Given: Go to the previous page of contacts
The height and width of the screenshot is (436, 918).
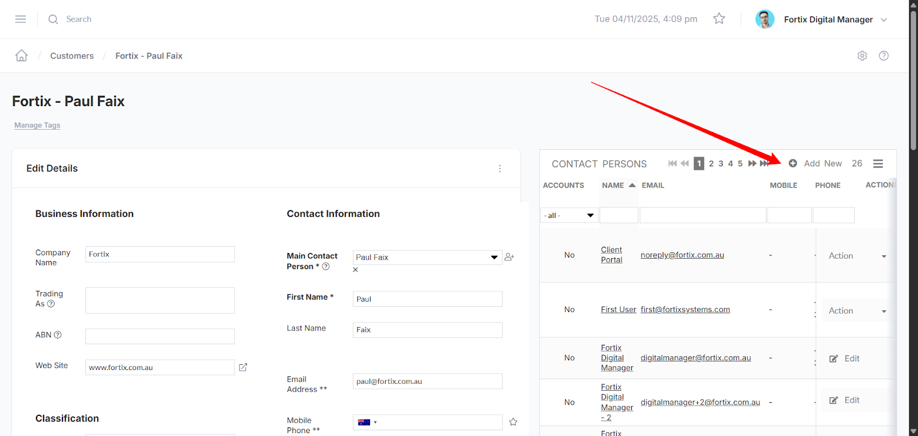Looking at the screenshot, I should click(684, 163).
